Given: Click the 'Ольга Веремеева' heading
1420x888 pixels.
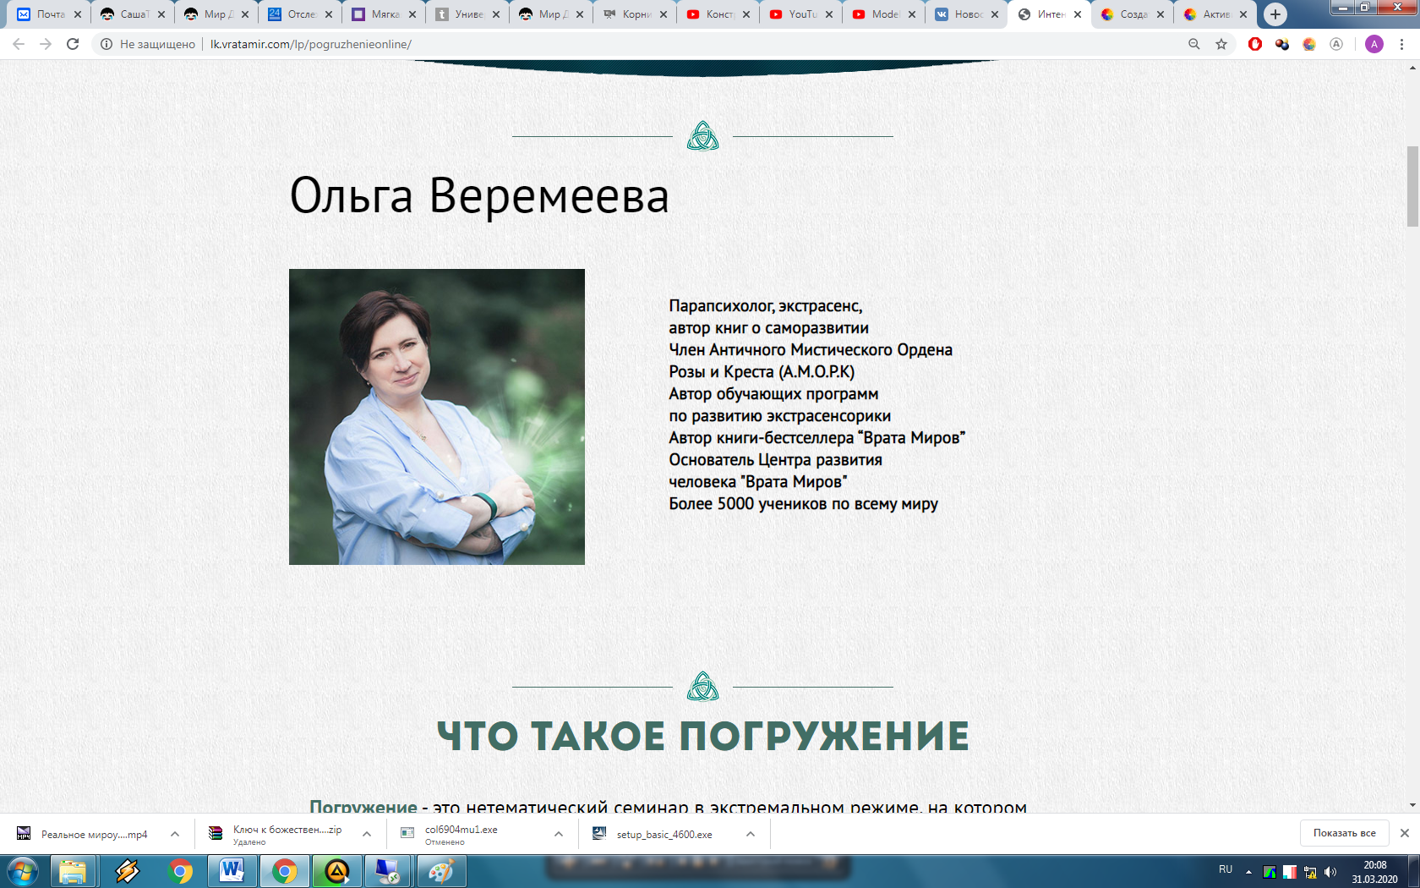Looking at the screenshot, I should tap(479, 195).
